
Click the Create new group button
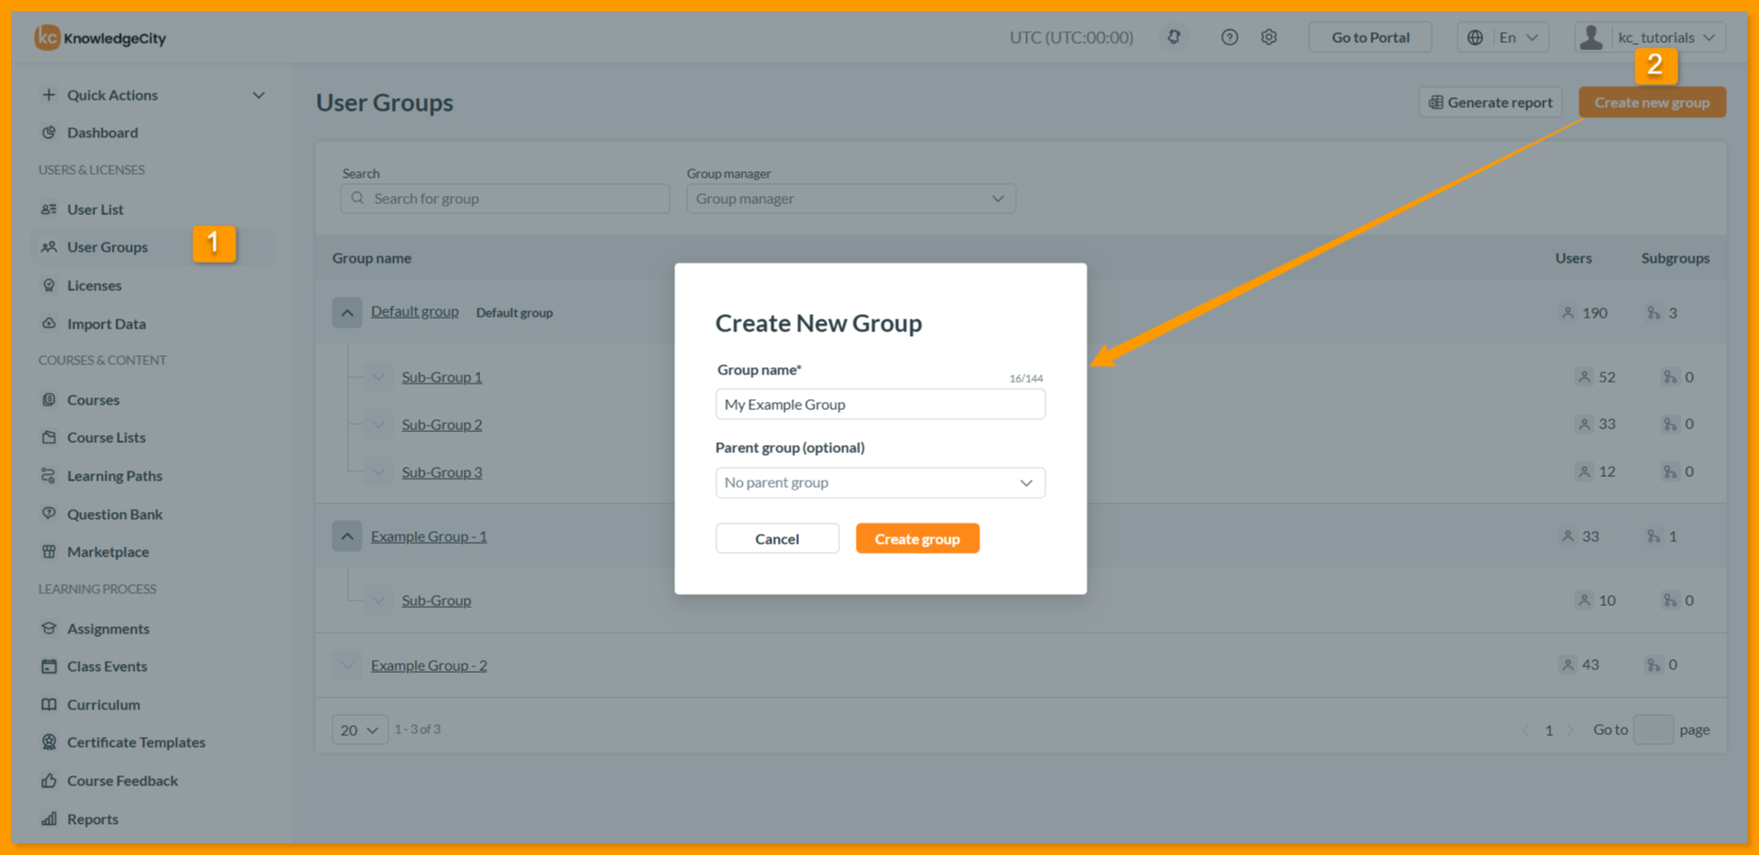pos(1652,103)
